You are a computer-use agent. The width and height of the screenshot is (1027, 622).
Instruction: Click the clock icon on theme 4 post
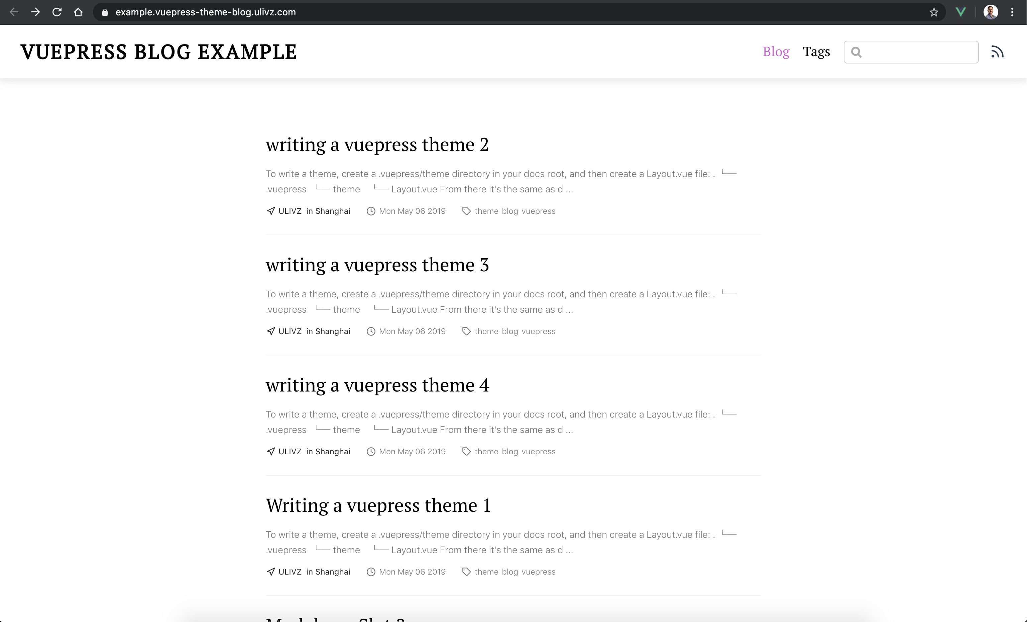370,451
